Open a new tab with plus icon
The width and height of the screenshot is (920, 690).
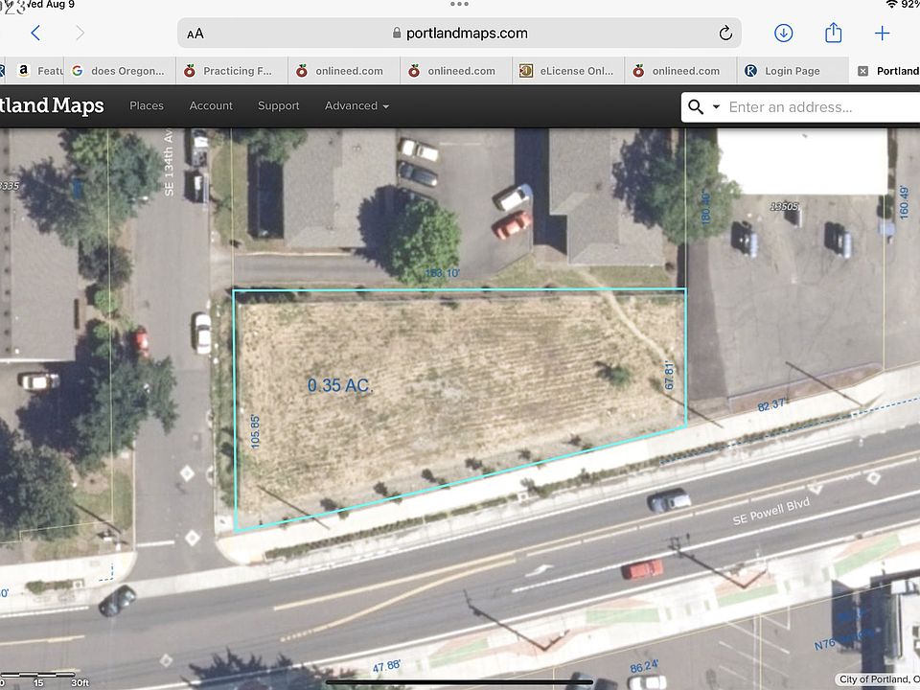tap(882, 33)
